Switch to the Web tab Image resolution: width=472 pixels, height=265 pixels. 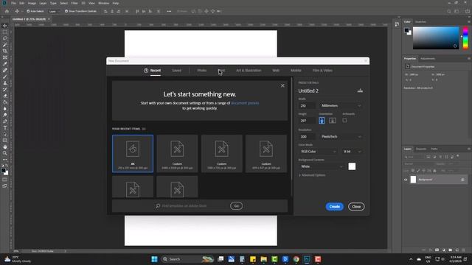coord(276,71)
